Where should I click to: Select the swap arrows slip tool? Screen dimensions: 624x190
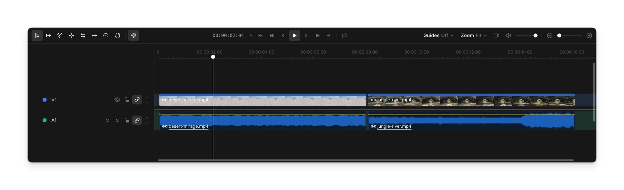pyautogui.click(x=83, y=36)
